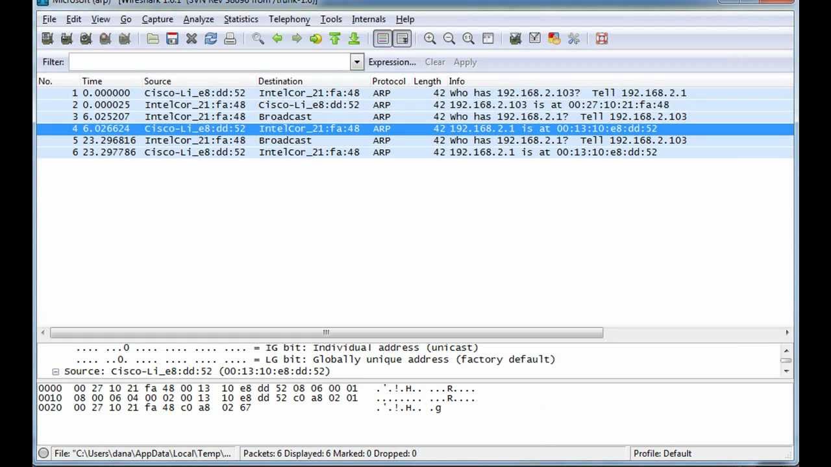Toggle packet list colorize button
Screen dimensions: 831x467
(x=383, y=39)
